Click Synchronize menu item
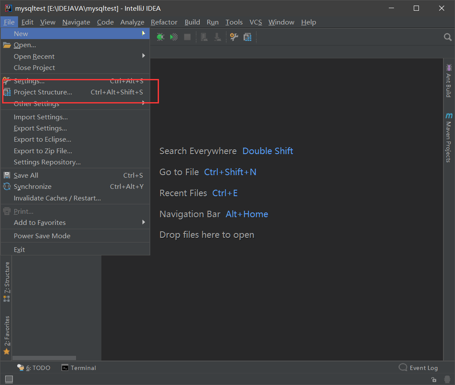This screenshot has width=455, height=385. click(x=76, y=187)
